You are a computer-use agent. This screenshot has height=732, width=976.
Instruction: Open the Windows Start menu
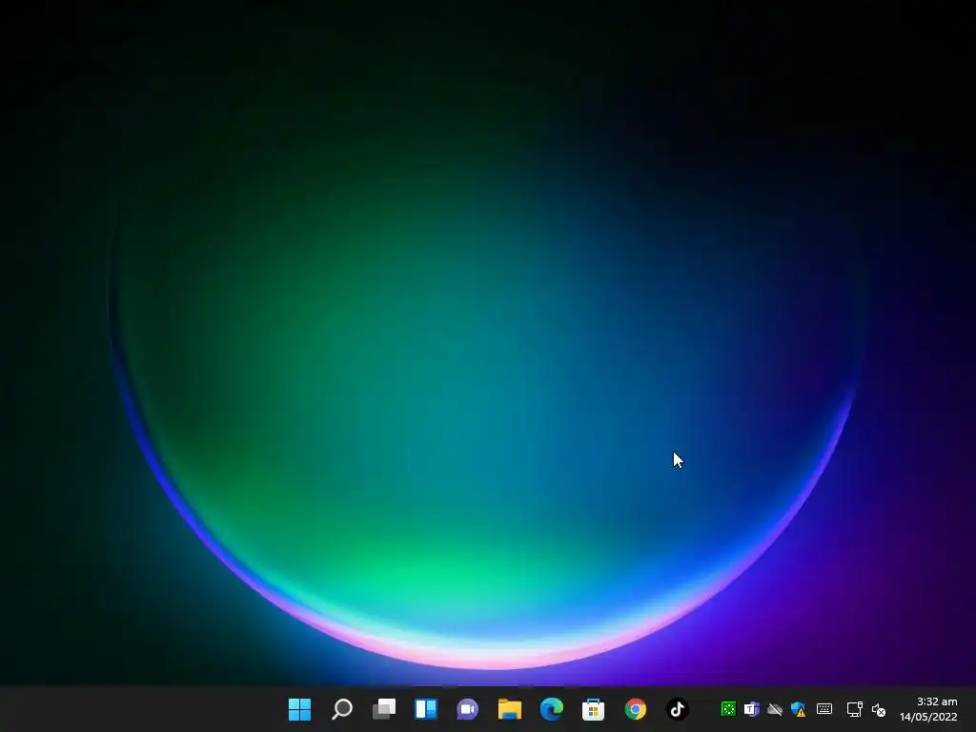coord(299,709)
